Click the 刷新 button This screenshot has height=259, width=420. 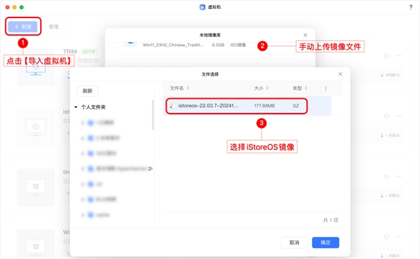point(87,91)
